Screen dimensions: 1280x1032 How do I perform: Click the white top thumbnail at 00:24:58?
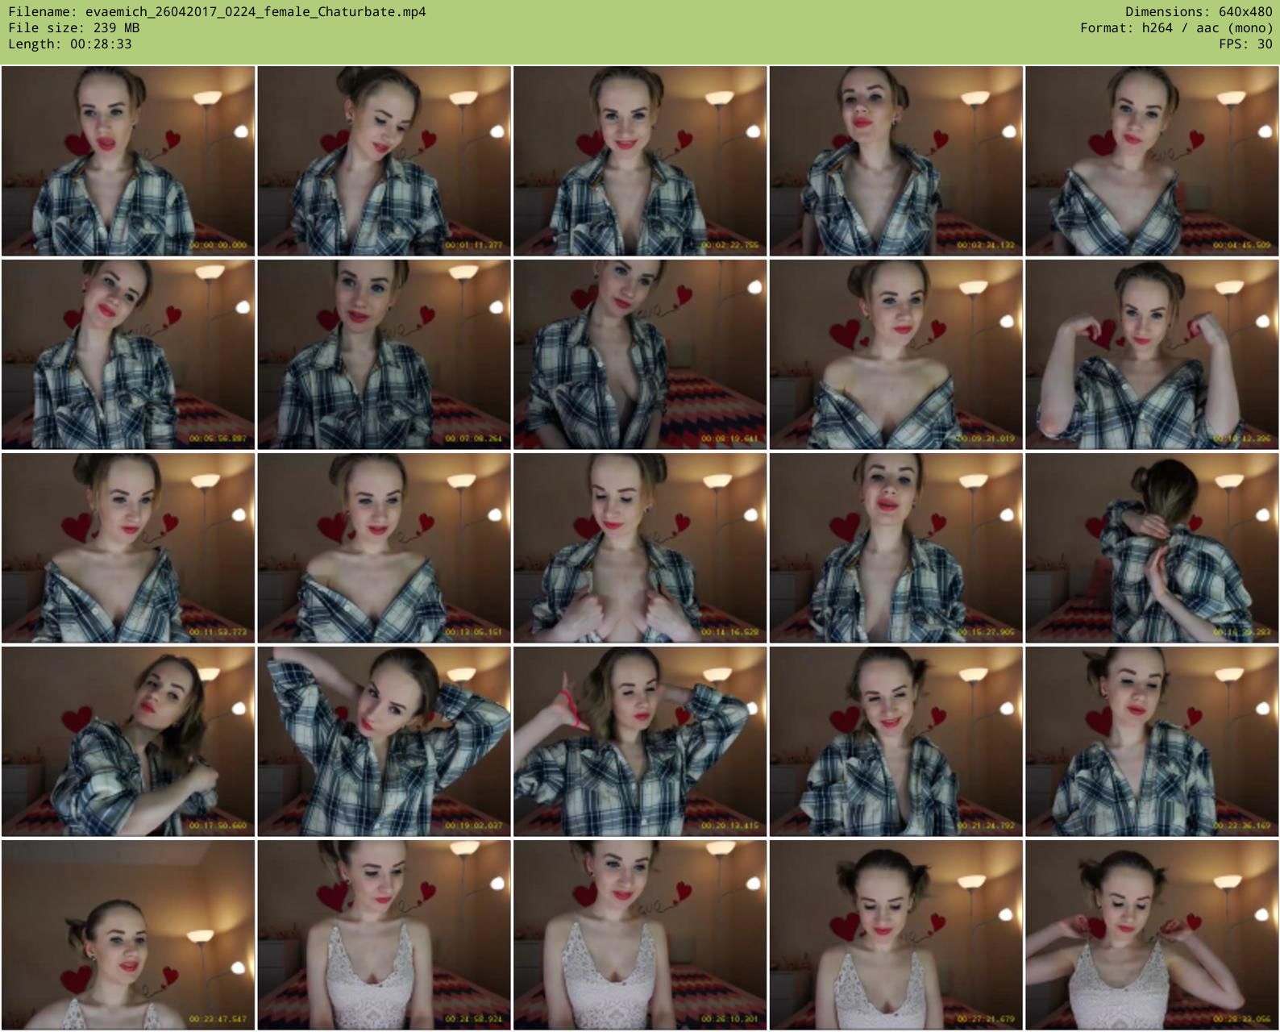384,934
